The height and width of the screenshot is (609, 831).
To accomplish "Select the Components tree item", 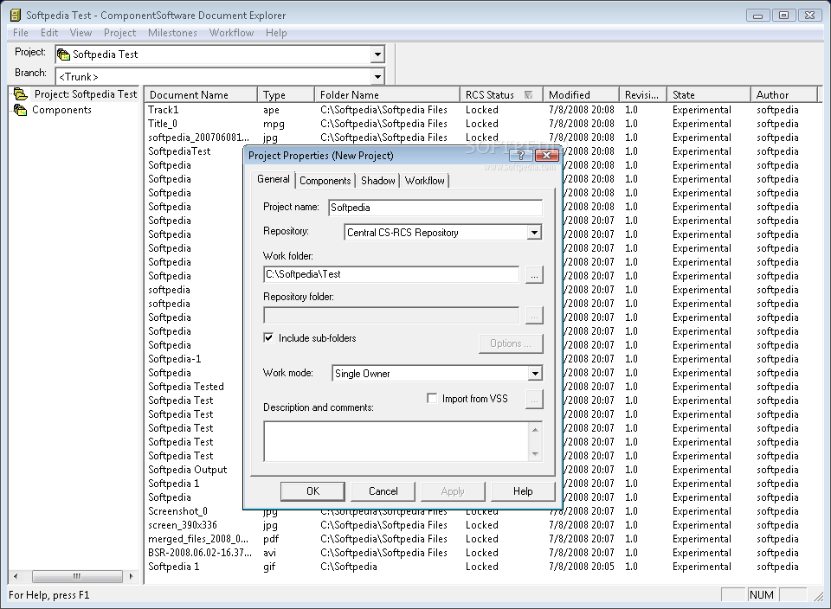I will [61, 110].
